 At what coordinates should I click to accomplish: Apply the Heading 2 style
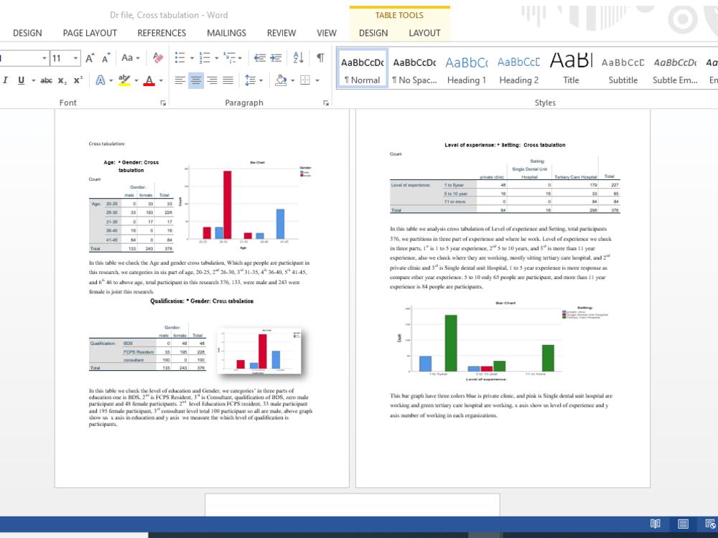(519, 69)
